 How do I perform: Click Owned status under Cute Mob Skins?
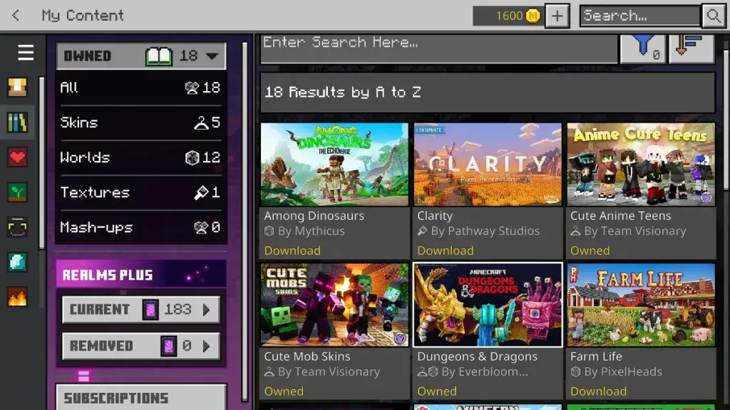284,391
